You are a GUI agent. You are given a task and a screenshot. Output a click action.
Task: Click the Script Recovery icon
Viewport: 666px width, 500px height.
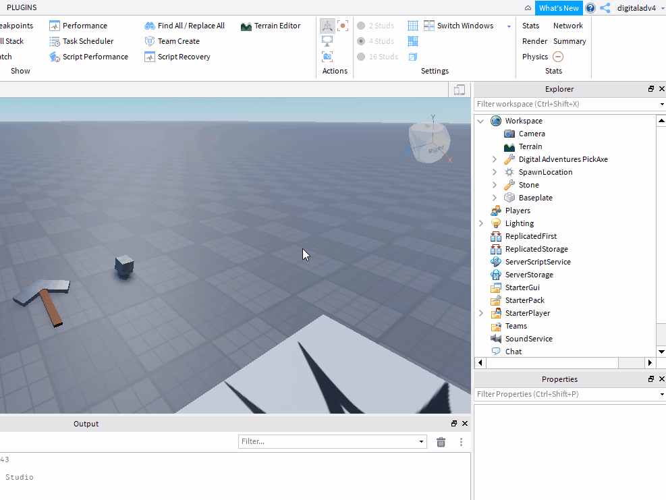150,57
